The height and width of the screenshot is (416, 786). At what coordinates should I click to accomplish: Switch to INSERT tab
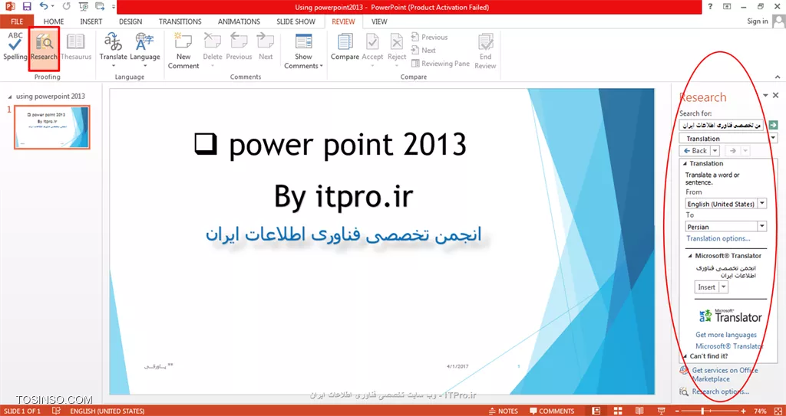(91, 21)
